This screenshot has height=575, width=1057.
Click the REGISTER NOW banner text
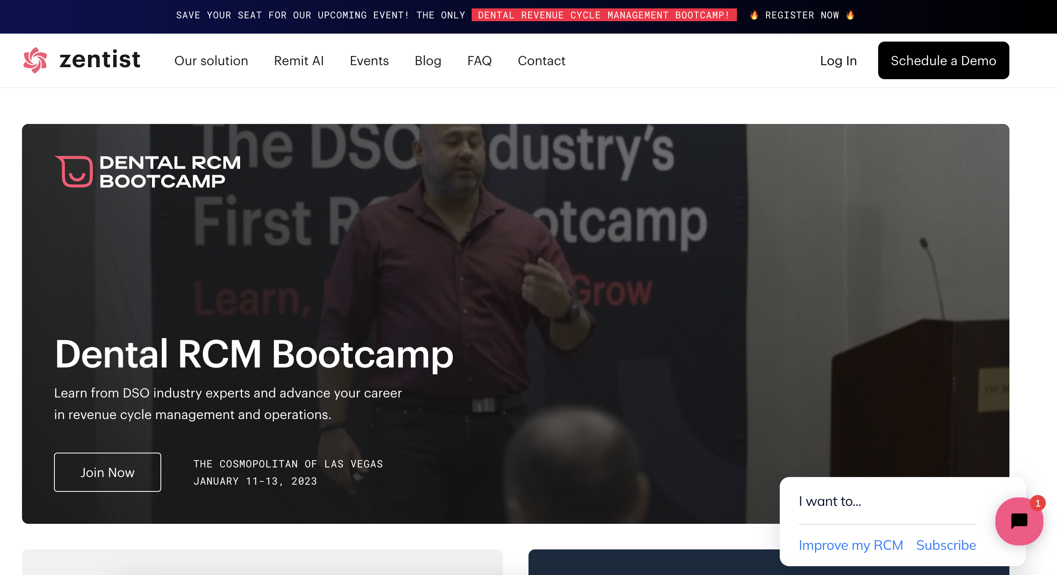pyautogui.click(x=802, y=15)
